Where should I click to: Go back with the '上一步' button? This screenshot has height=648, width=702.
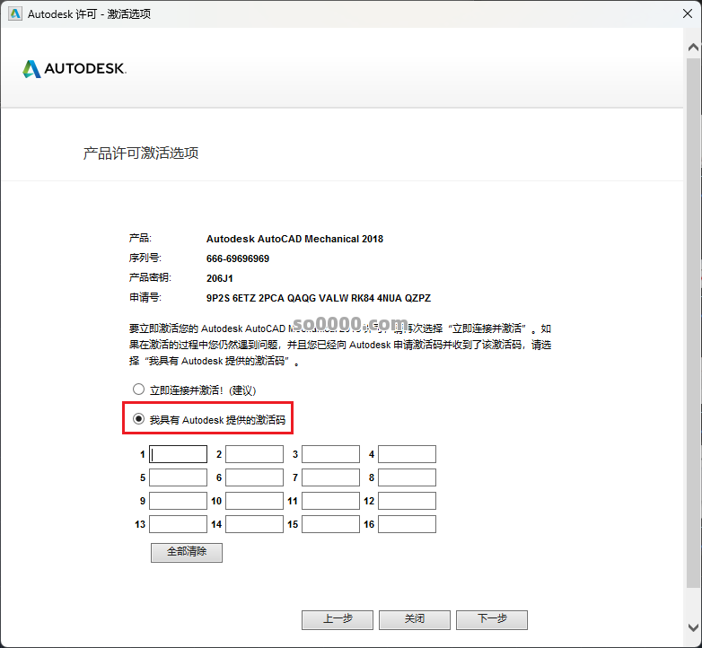[337, 619]
